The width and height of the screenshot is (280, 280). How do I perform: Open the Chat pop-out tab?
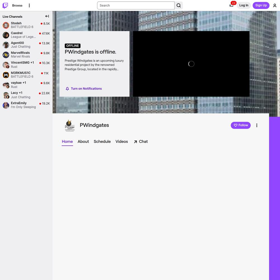pos(141,141)
